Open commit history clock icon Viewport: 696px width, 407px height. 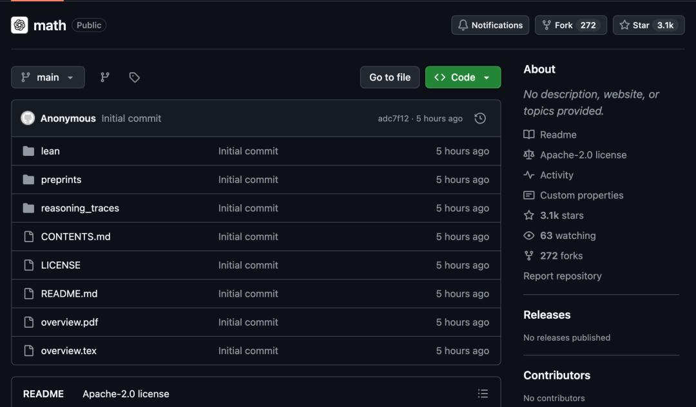point(480,118)
